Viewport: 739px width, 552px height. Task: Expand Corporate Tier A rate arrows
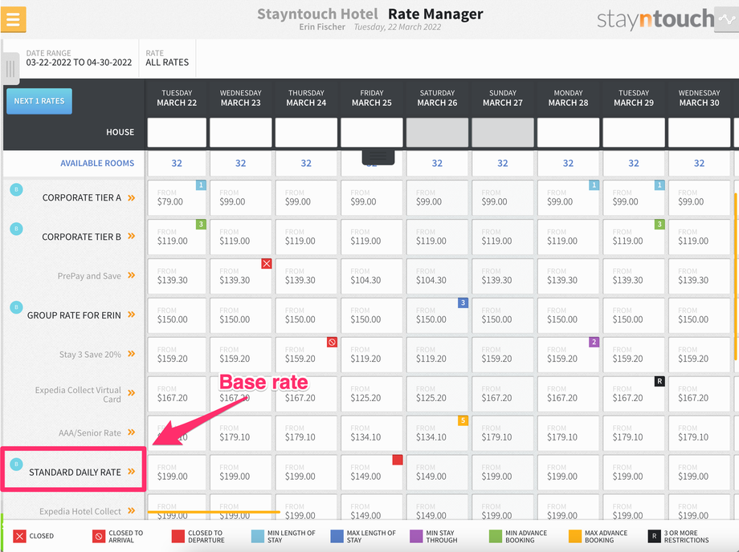point(132,197)
